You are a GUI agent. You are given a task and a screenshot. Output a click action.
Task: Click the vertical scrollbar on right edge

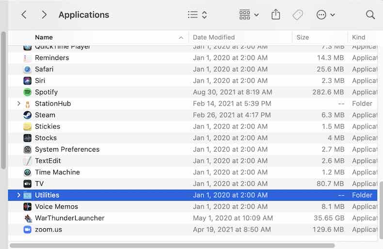[381, 210]
